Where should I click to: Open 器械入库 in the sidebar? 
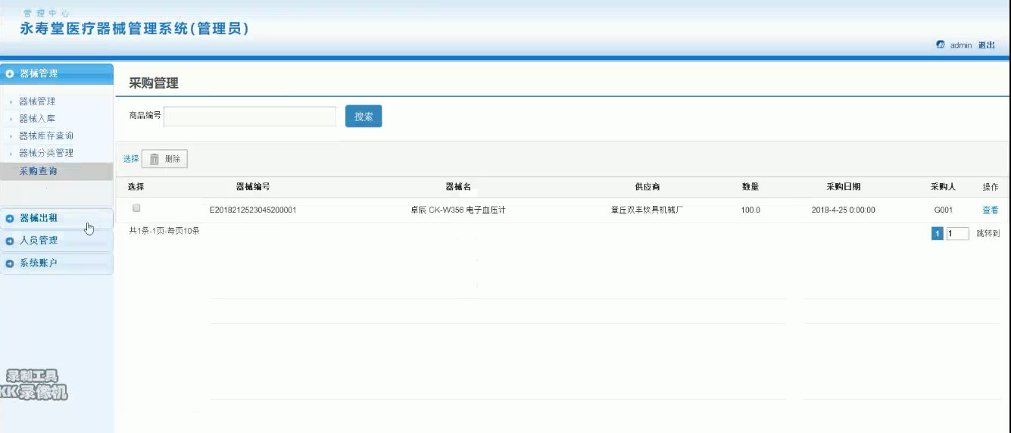pyautogui.click(x=37, y=119)
